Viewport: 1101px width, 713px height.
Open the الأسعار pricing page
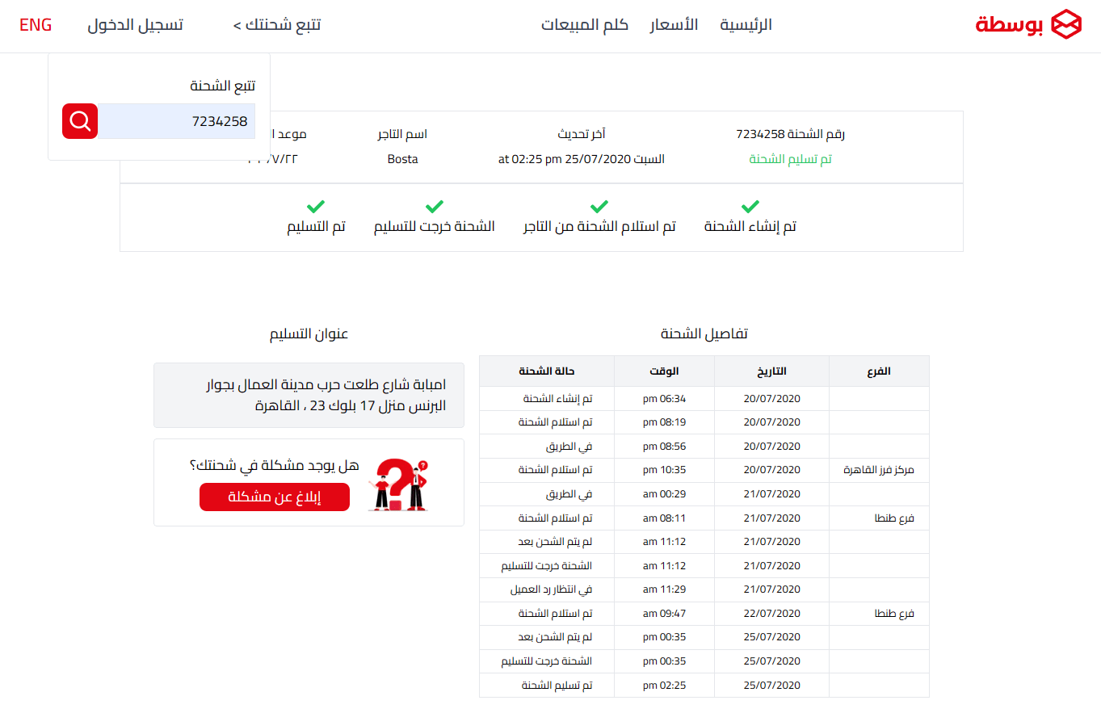[x=674, y=25]
